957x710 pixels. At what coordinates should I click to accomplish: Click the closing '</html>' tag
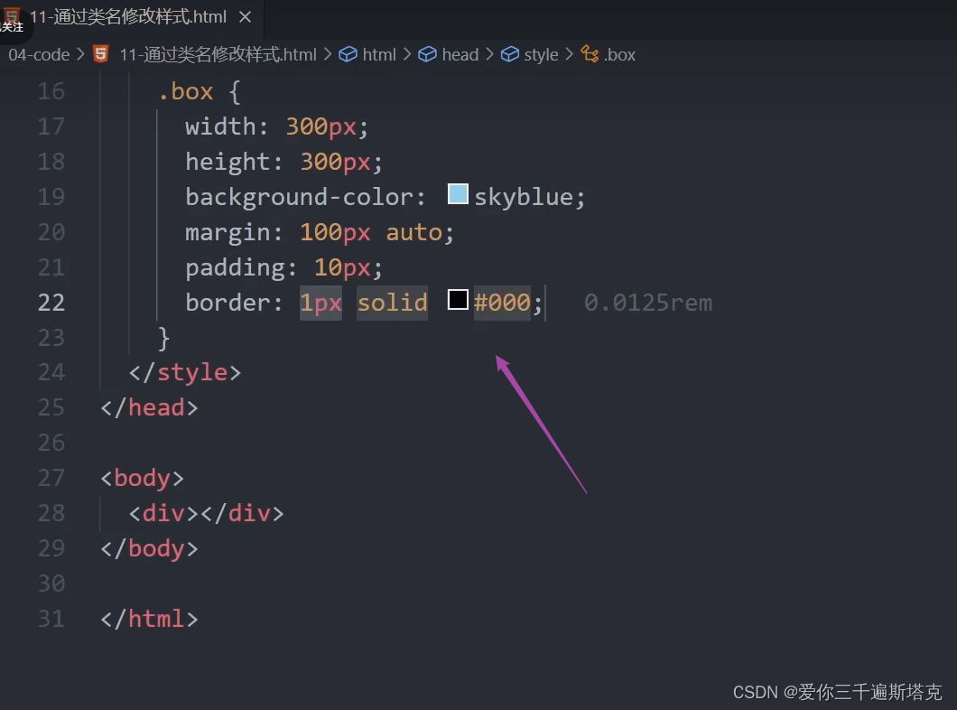coord(150,619)
